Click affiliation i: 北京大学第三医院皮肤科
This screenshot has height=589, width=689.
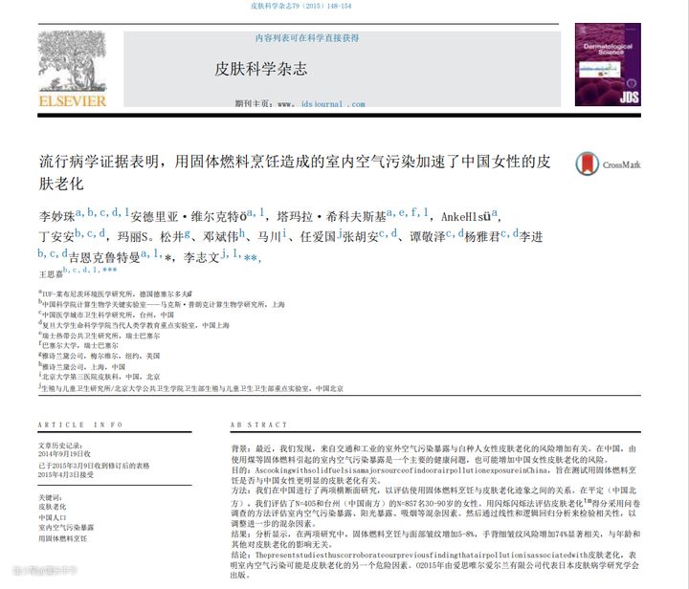pos(99,377)
